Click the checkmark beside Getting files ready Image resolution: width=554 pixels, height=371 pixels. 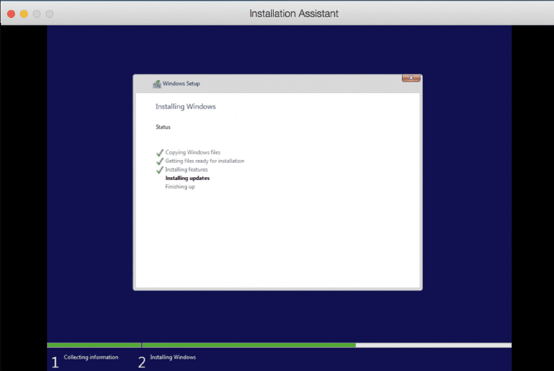159,161
